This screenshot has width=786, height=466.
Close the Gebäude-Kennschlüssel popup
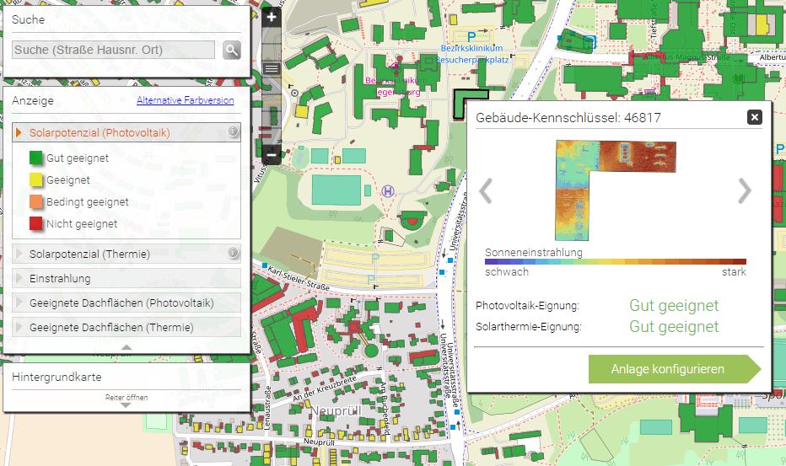pyautogui.click(x=755, y=117)
